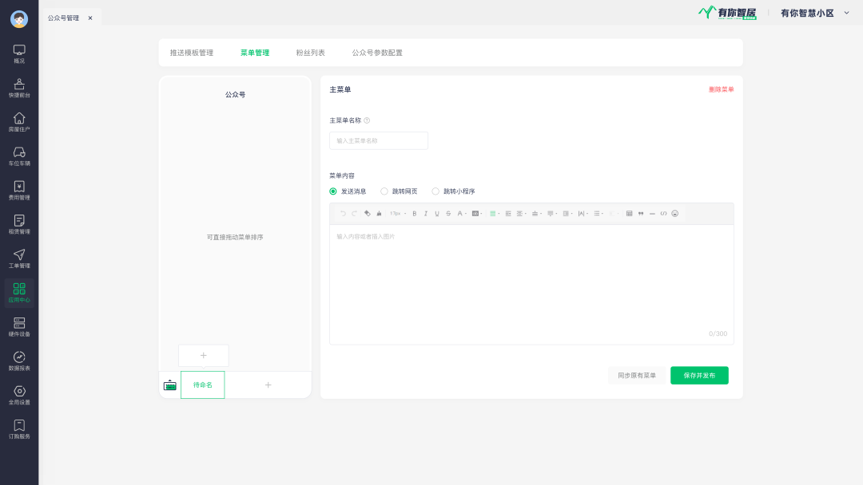Click the keyboard icon under phone preview
Viewport: 863px width, 485px height.
(169, 385)
